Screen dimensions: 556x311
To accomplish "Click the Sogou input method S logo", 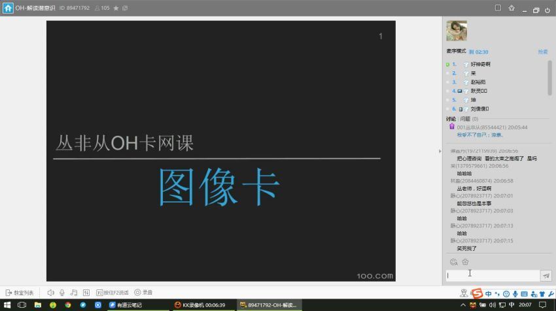I will pyautogui.click(x=477, y=293).
